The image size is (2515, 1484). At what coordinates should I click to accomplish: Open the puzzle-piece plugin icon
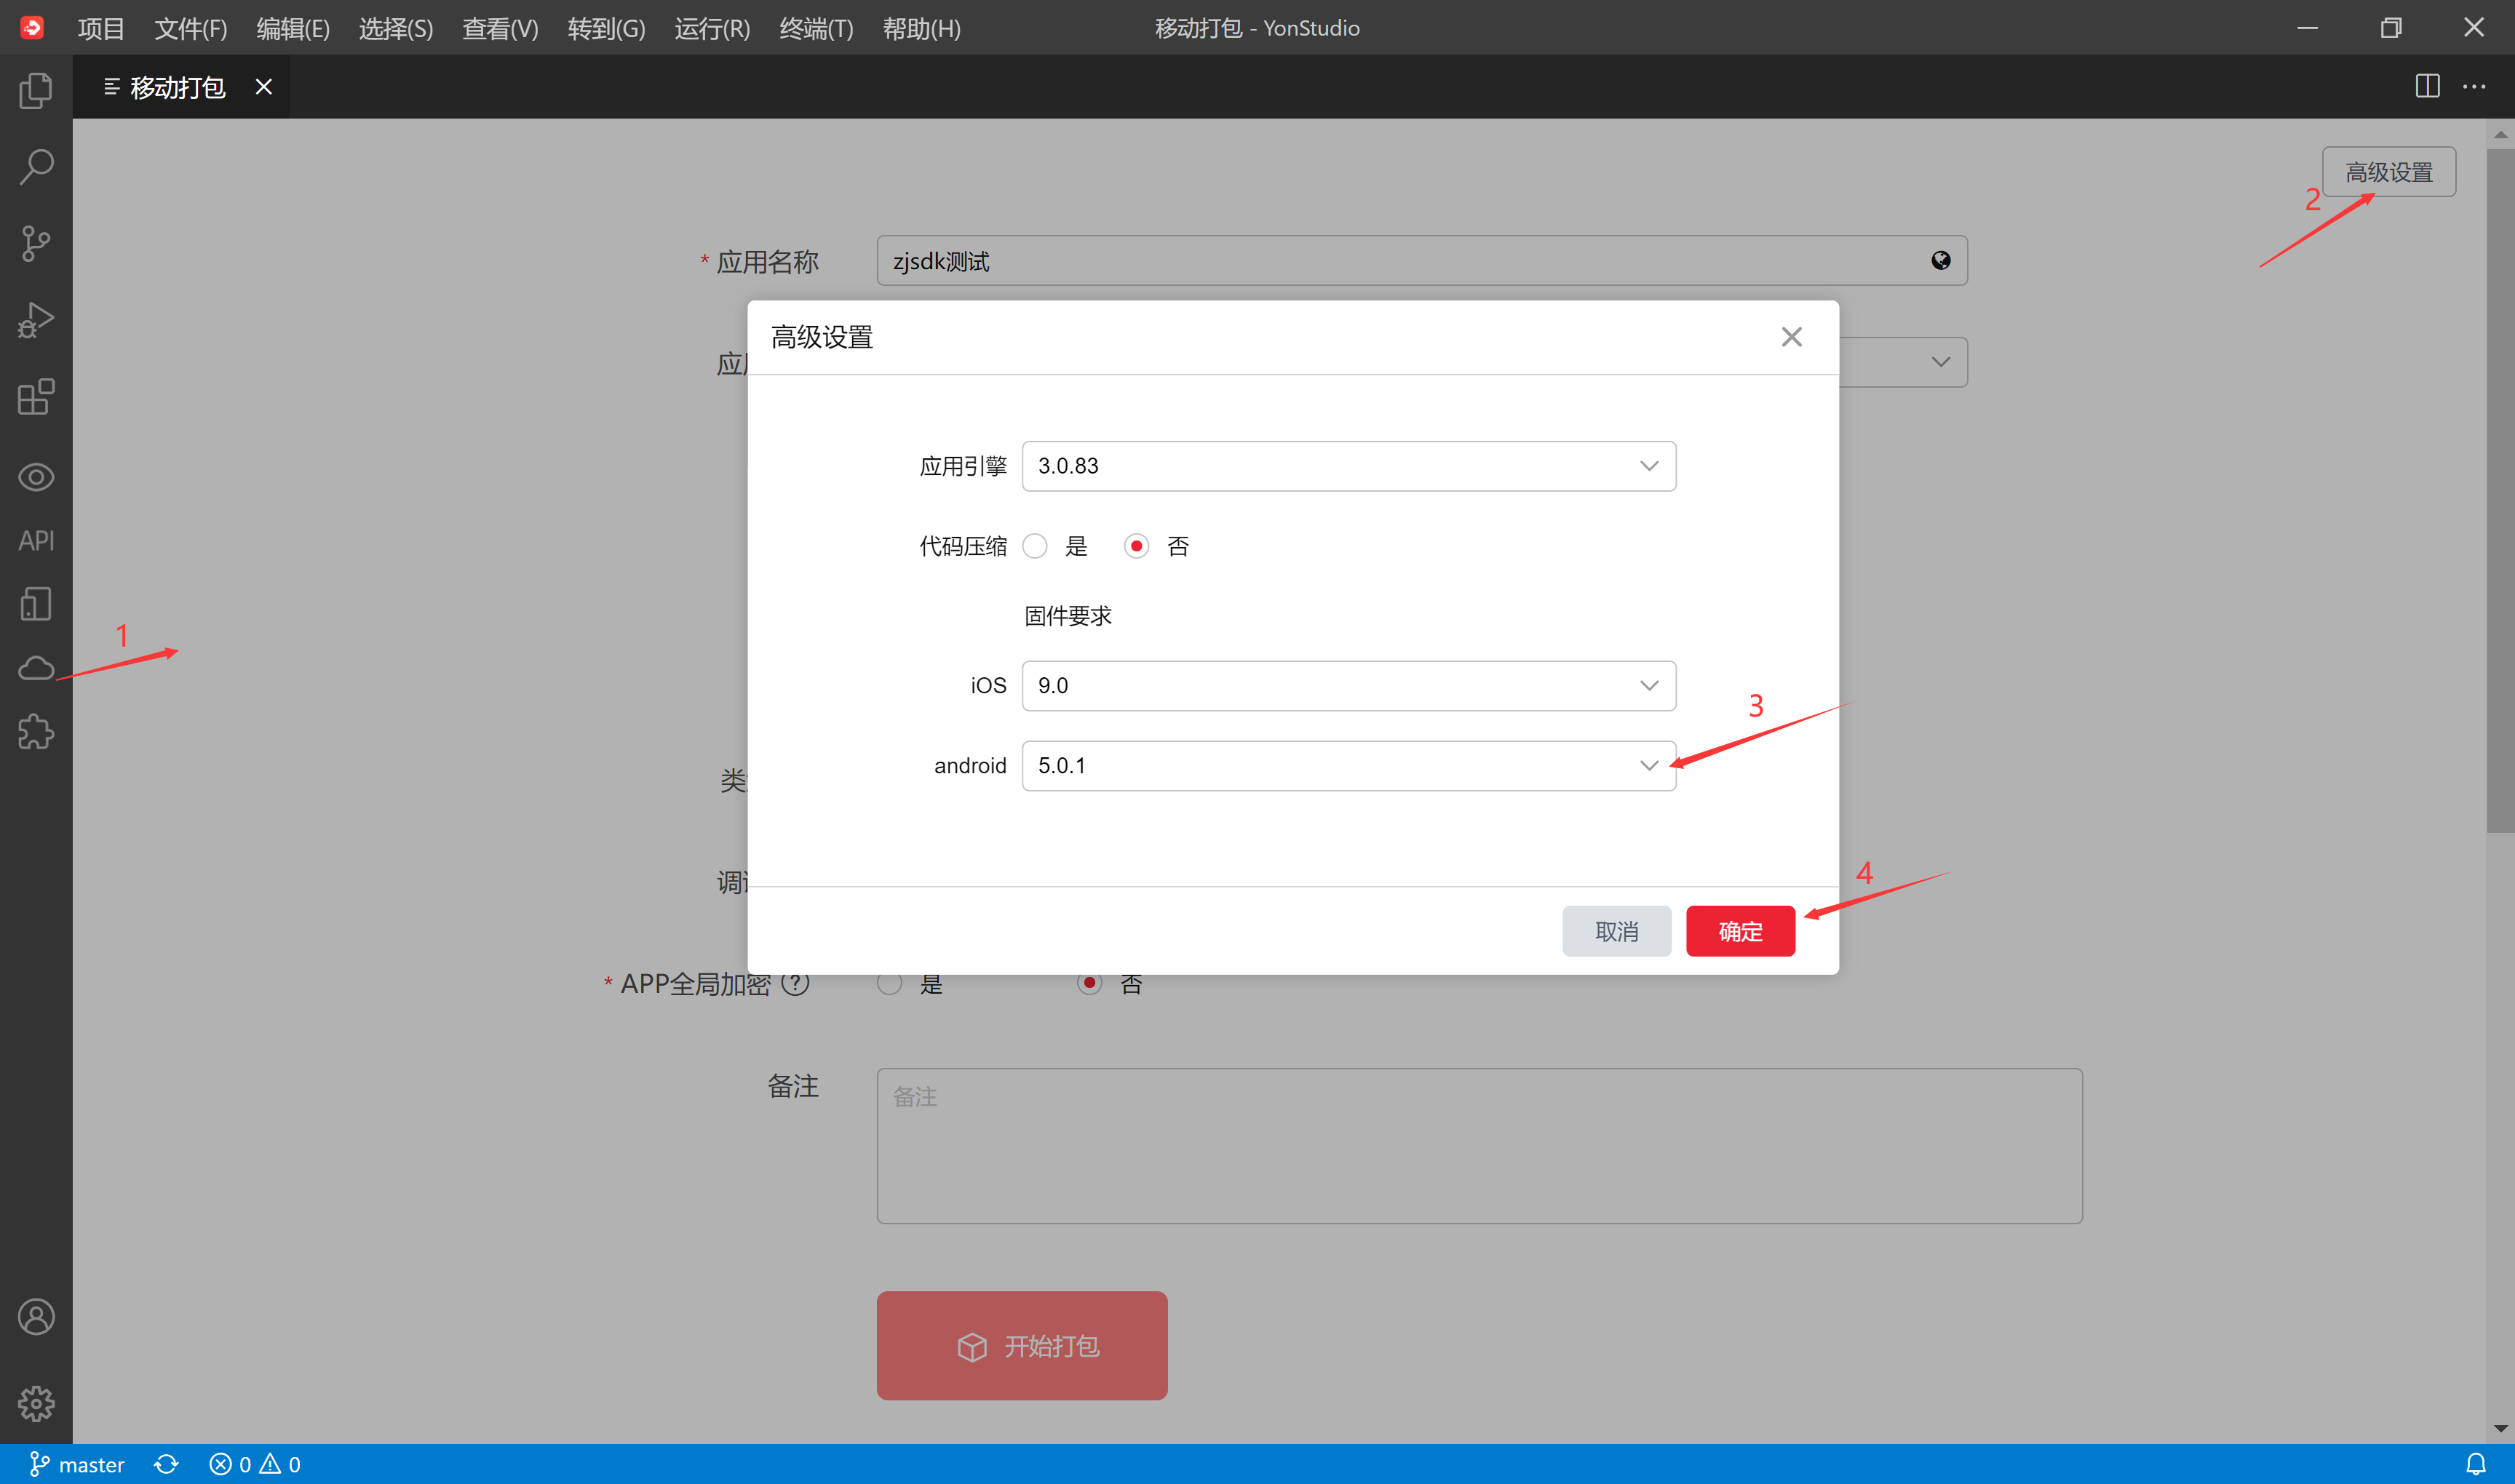coord(36,732)
